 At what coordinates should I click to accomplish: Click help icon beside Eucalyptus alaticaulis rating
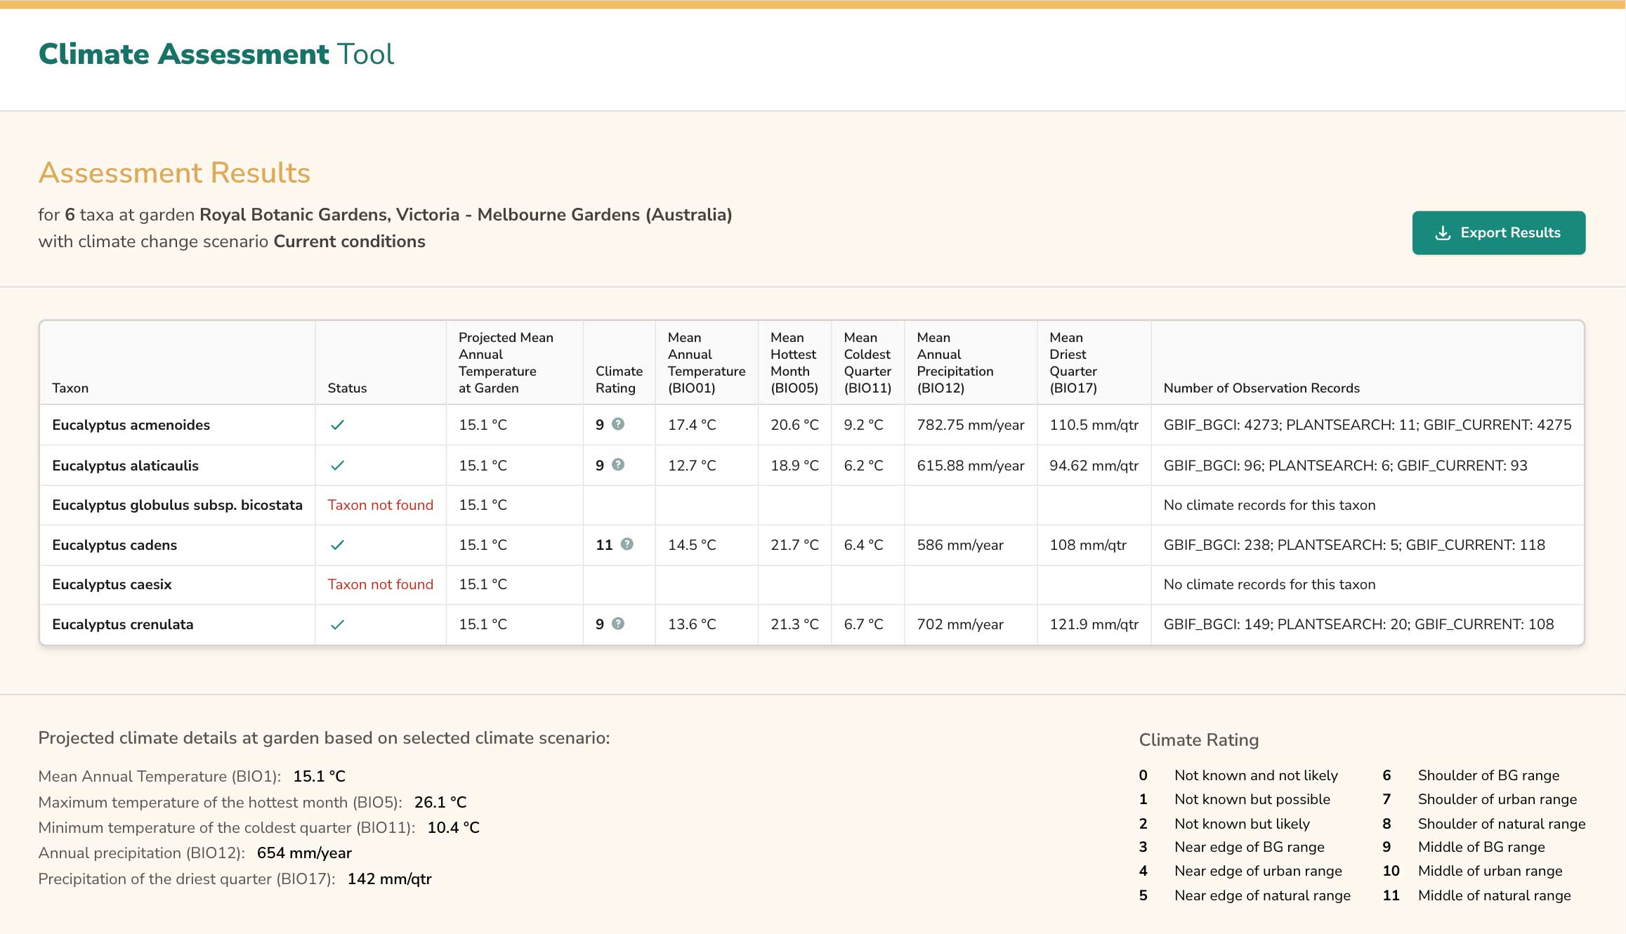pyautogui.click(x=617, y=464)
